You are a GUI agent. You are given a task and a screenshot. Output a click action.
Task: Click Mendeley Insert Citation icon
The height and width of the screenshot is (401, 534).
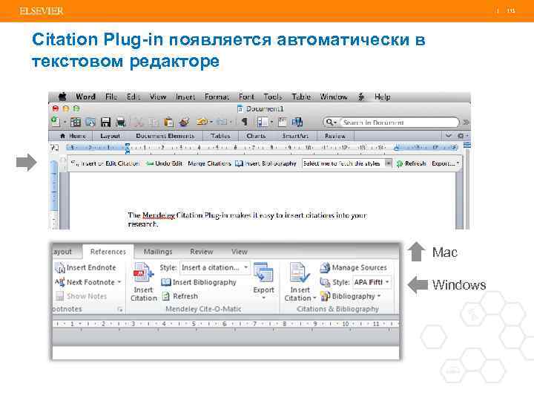[x=143, y=282]
